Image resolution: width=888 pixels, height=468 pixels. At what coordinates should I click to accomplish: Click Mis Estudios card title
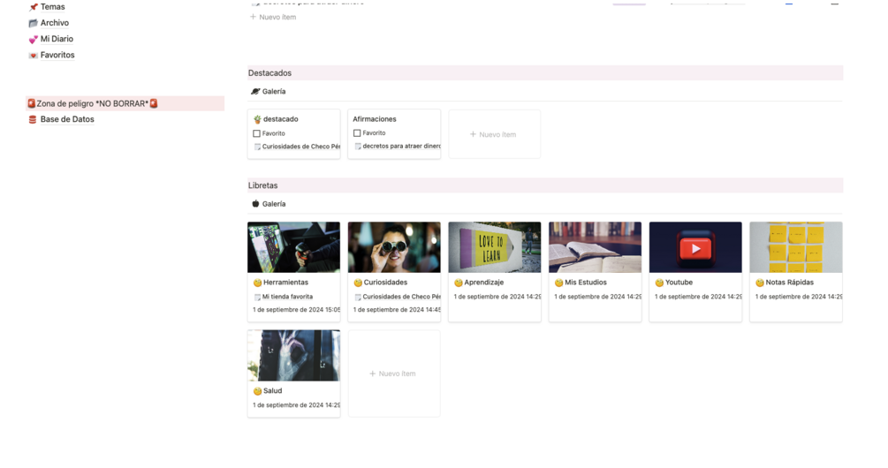pyautogui.click(x=586, y=283)
